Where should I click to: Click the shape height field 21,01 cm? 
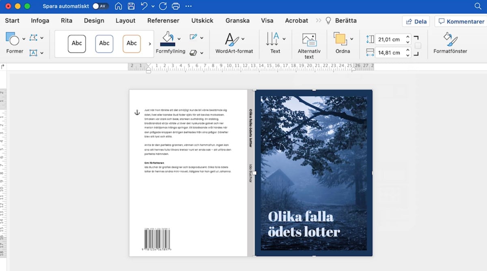[390, 39]
